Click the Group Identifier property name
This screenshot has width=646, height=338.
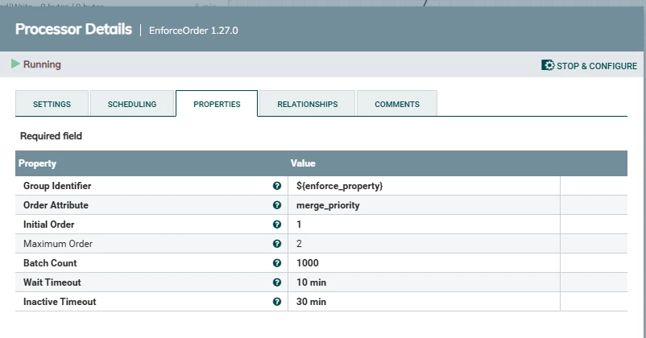point(57,186)
